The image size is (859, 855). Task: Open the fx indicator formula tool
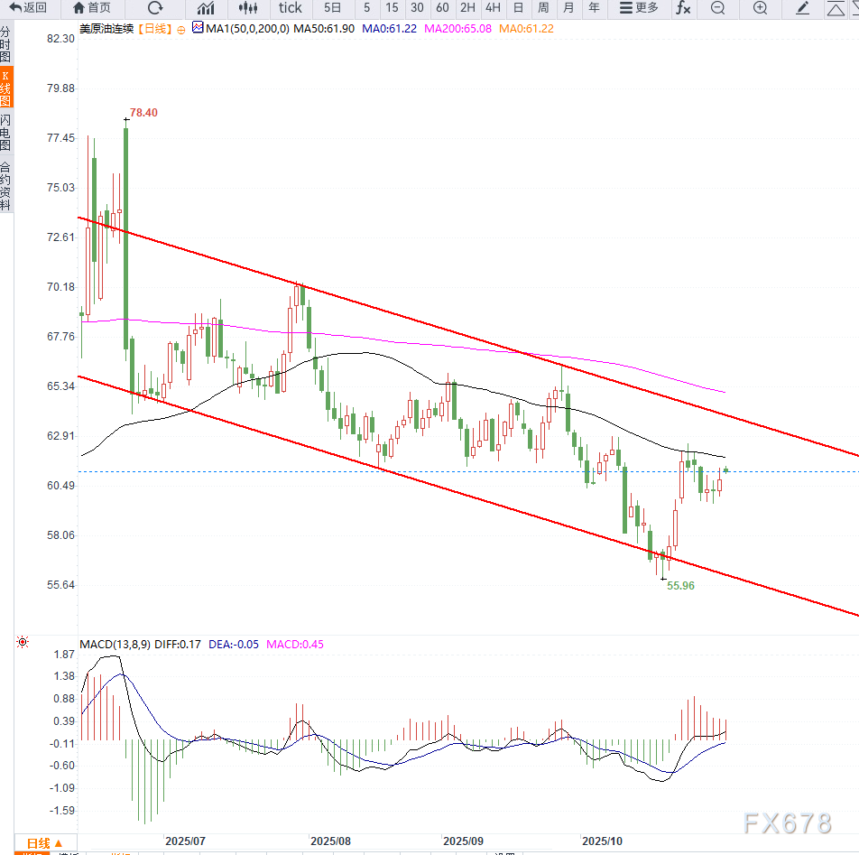click(x=683, y=8)
